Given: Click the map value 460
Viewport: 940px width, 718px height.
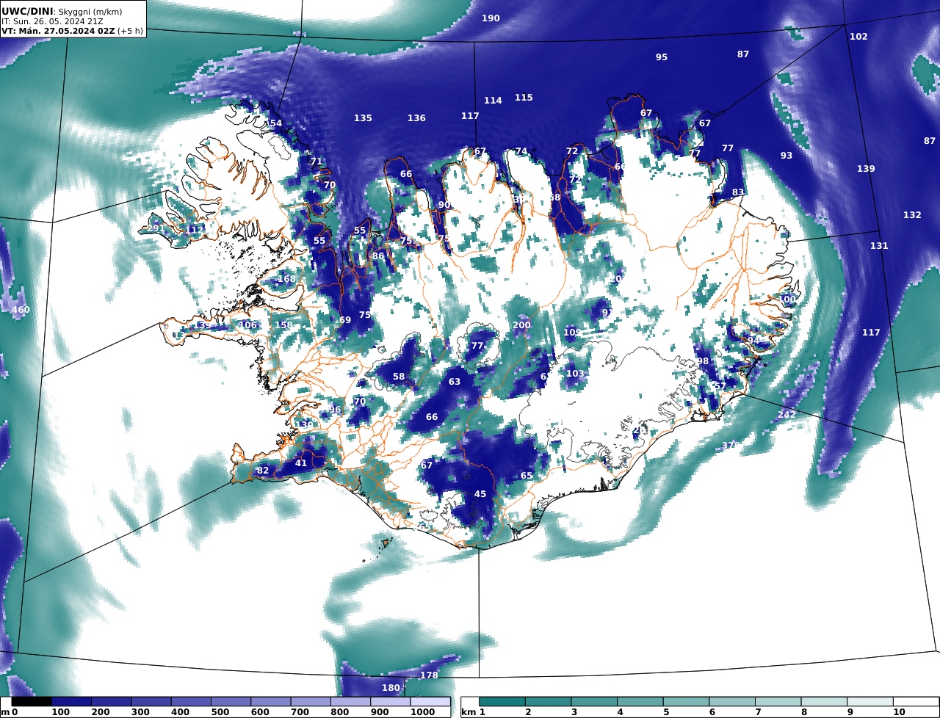Looking at the screenshot, I should pos(21,310).
